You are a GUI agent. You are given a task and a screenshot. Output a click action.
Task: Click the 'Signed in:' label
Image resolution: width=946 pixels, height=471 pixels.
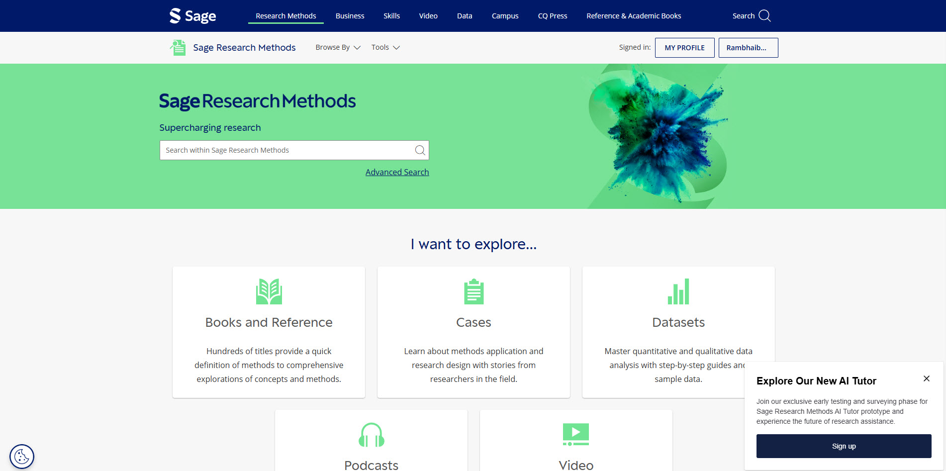[x=635, y=47]
